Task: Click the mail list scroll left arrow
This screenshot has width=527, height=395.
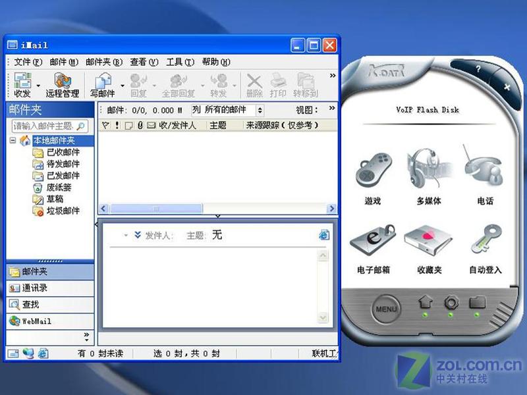Action: (x=104, y=209)
